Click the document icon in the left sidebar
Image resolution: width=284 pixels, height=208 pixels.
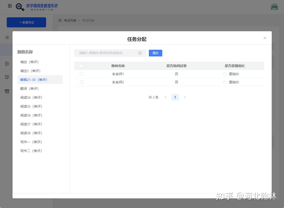(7, 64)
